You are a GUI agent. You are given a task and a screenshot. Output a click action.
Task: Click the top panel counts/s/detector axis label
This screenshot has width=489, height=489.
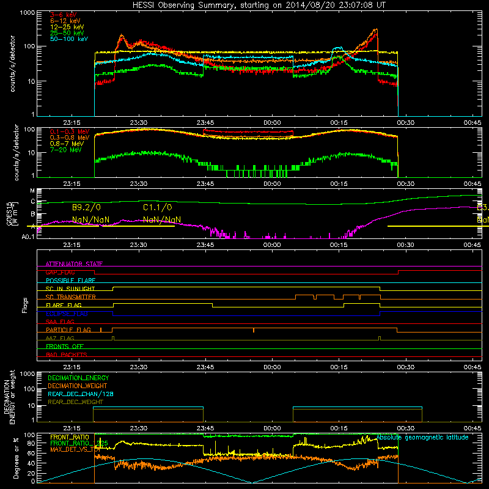coord(12,64)
